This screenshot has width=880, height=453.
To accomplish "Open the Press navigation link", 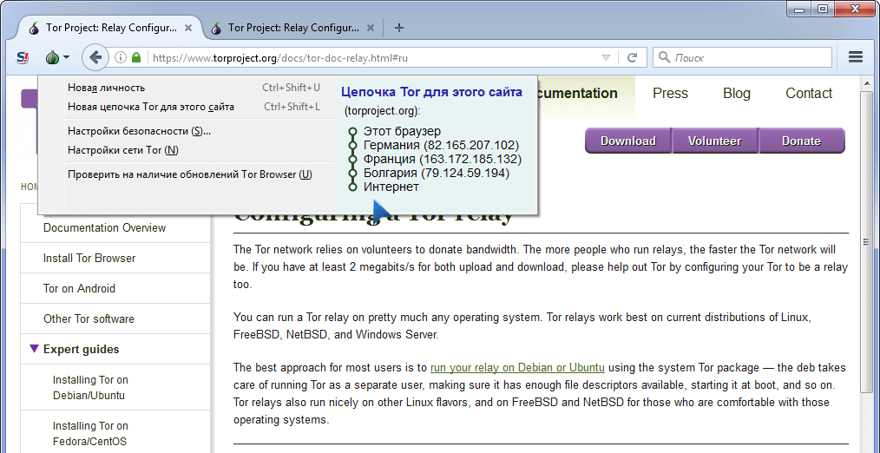I will point(670,93).
